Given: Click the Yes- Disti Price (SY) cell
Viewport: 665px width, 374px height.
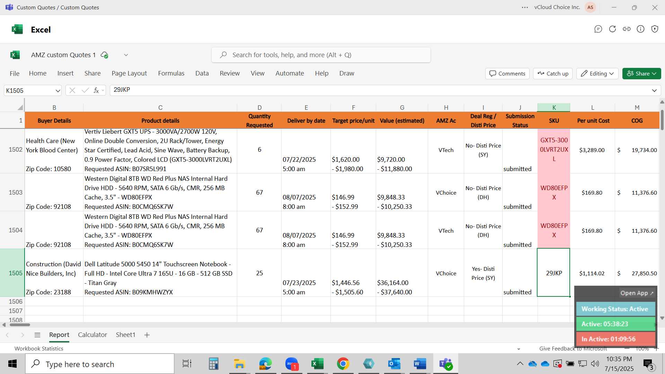Looking at the screenshot, I should [483, 273].
